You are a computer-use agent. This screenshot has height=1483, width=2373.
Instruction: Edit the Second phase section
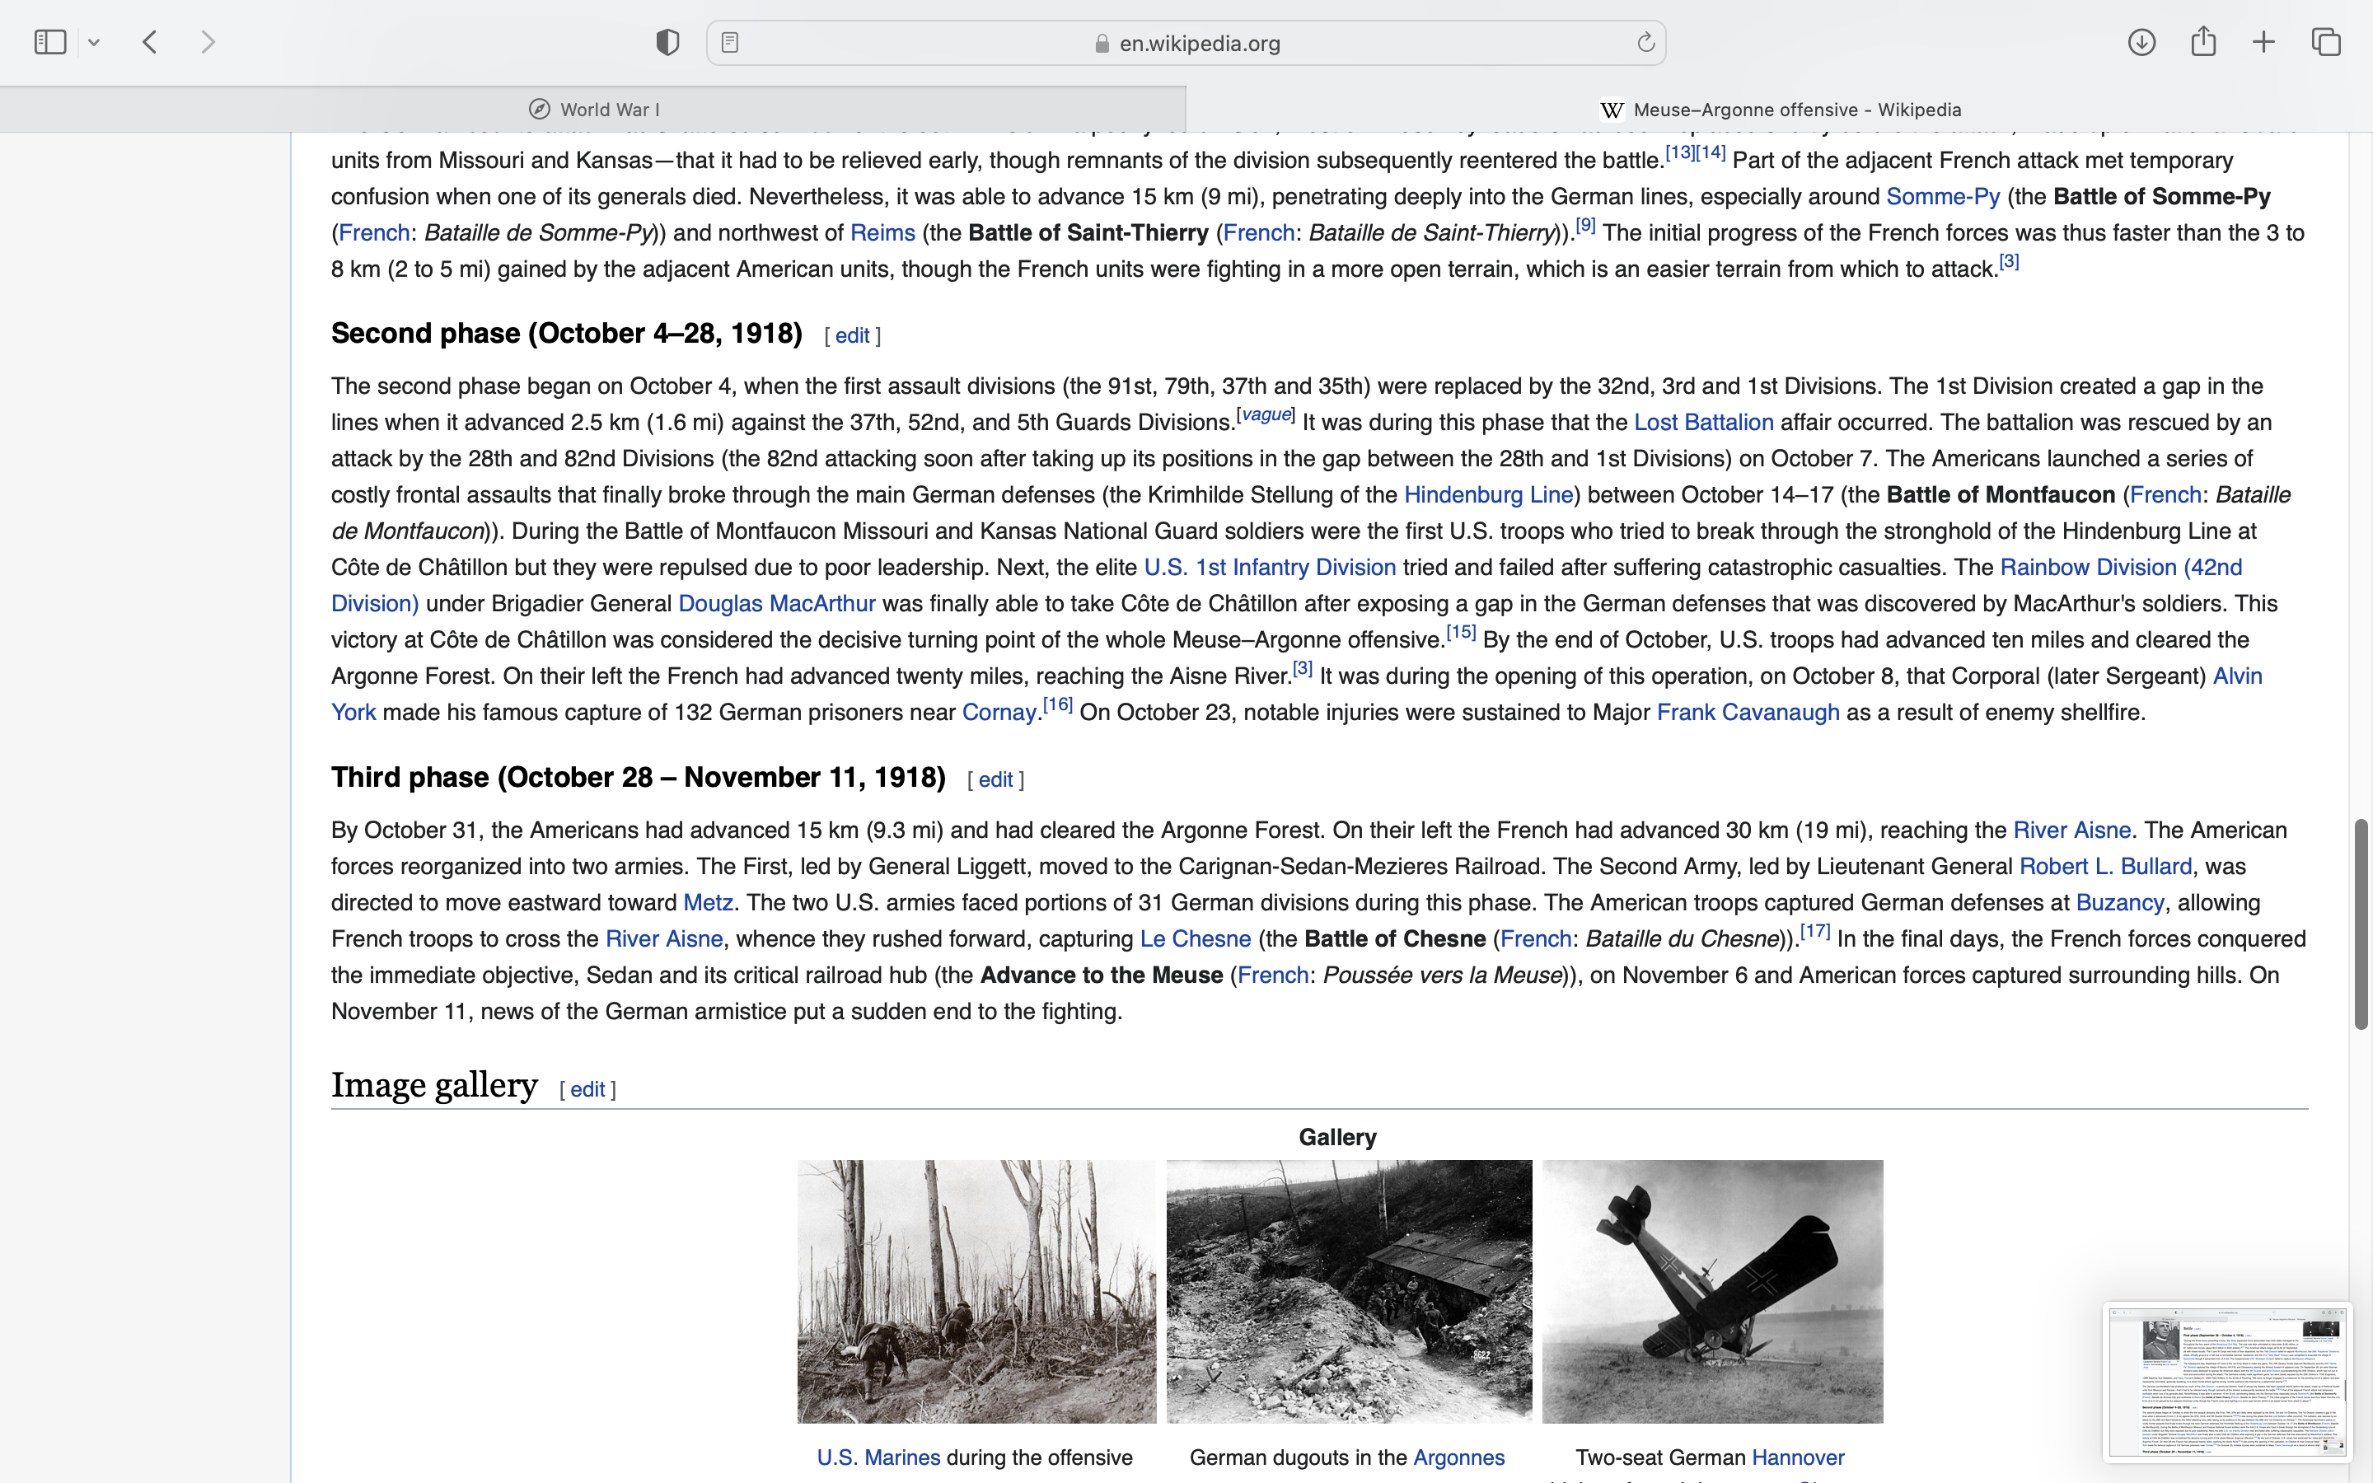pyautogui.click(x=852, y=335)
